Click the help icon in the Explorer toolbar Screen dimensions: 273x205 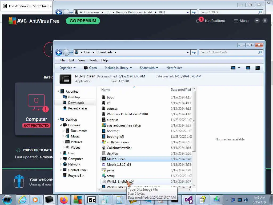coord(258,68)
